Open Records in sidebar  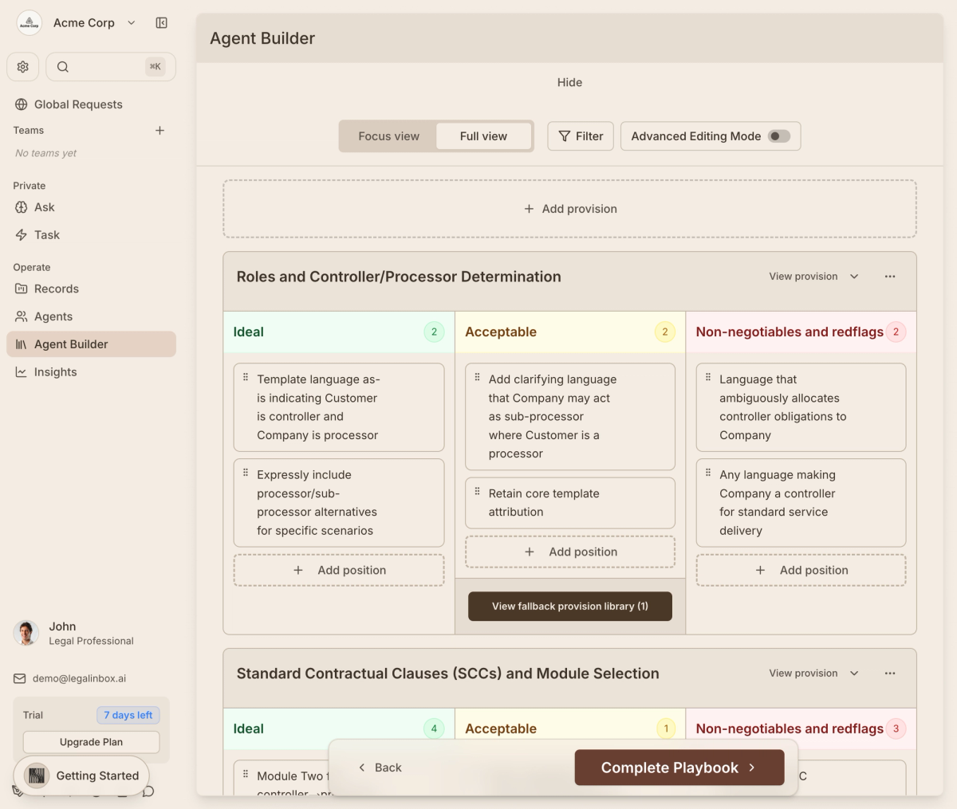[x=91, y=289]
